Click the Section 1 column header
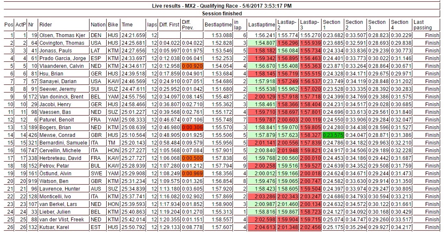The height and width of the screenshot is (232, 444). [x=332, y=25]
